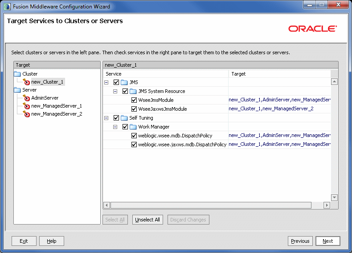Click the 'Self Tuning' label text
Screen dimensions: 352x253
[x=141, y=118]
